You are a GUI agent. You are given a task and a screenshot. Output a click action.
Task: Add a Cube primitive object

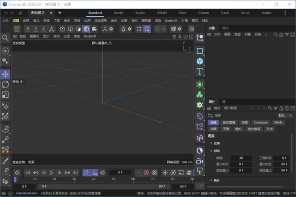[200, 61]
